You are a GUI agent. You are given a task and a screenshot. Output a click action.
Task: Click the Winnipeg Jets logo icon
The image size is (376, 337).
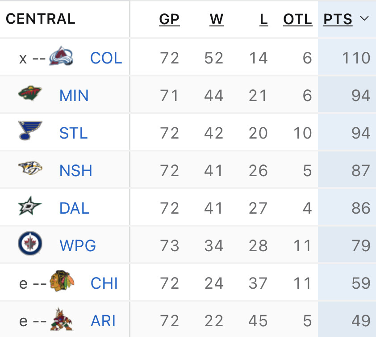tap(30, 244)
